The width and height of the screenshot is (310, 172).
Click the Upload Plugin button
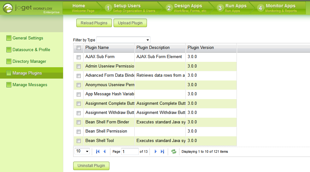[130, 23]
